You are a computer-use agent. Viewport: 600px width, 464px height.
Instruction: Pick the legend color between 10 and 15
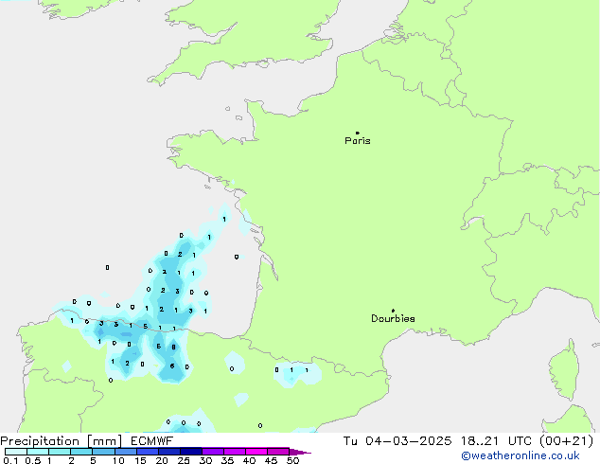[x=127, y=452]
